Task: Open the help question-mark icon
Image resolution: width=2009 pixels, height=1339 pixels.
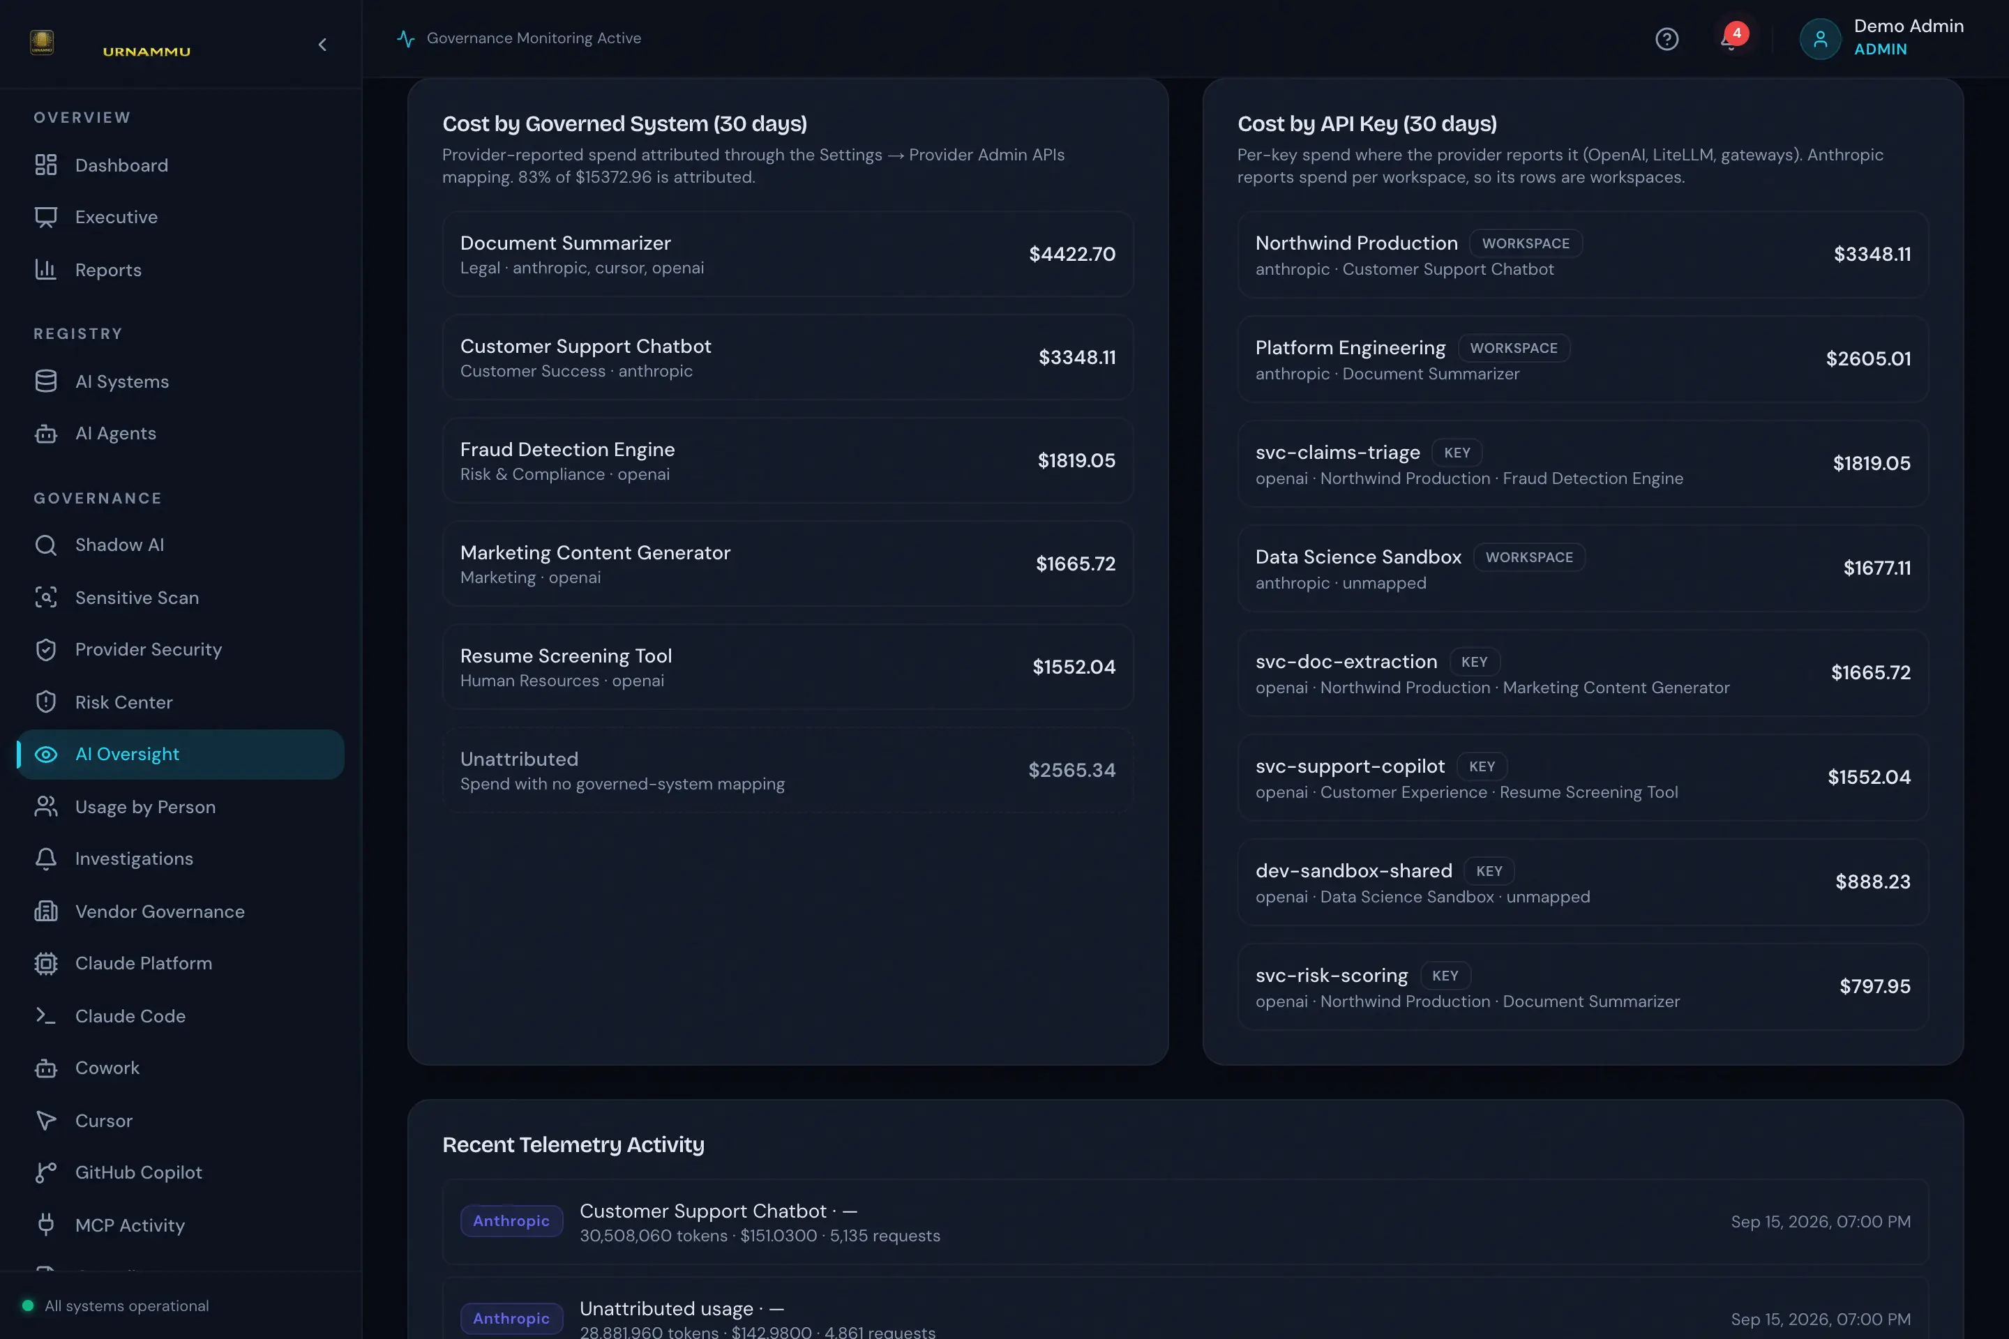Action: (1666, 39)
